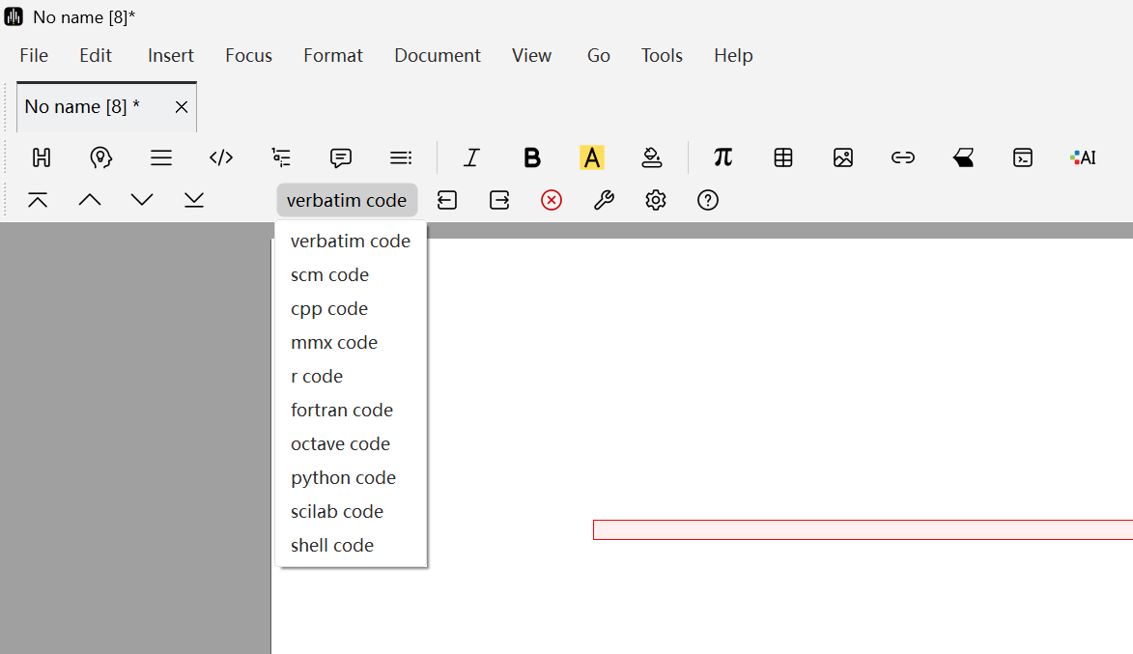
Task: Select python code from the dropdown list
Action: point(343,477)
